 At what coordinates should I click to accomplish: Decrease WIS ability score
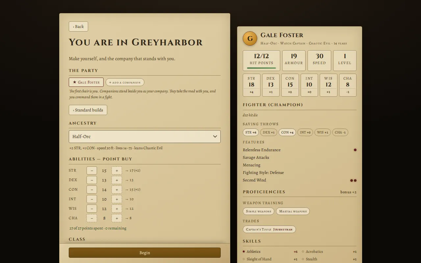[92, 209]
